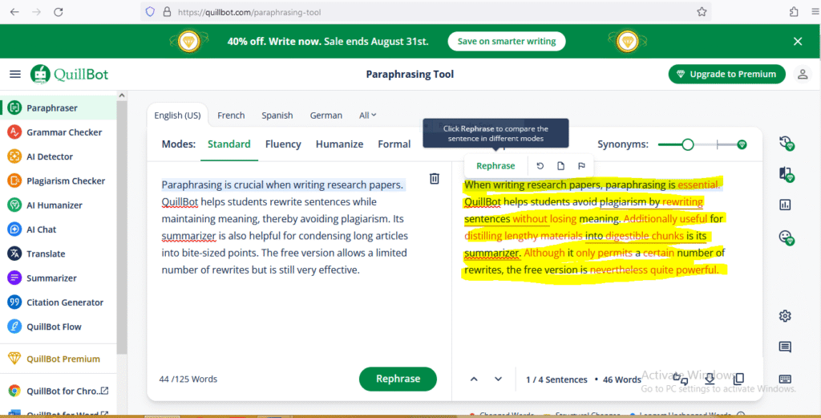Flag the sentence with the report icon
This screenshot has width=821, height=418.
point(581,165)
